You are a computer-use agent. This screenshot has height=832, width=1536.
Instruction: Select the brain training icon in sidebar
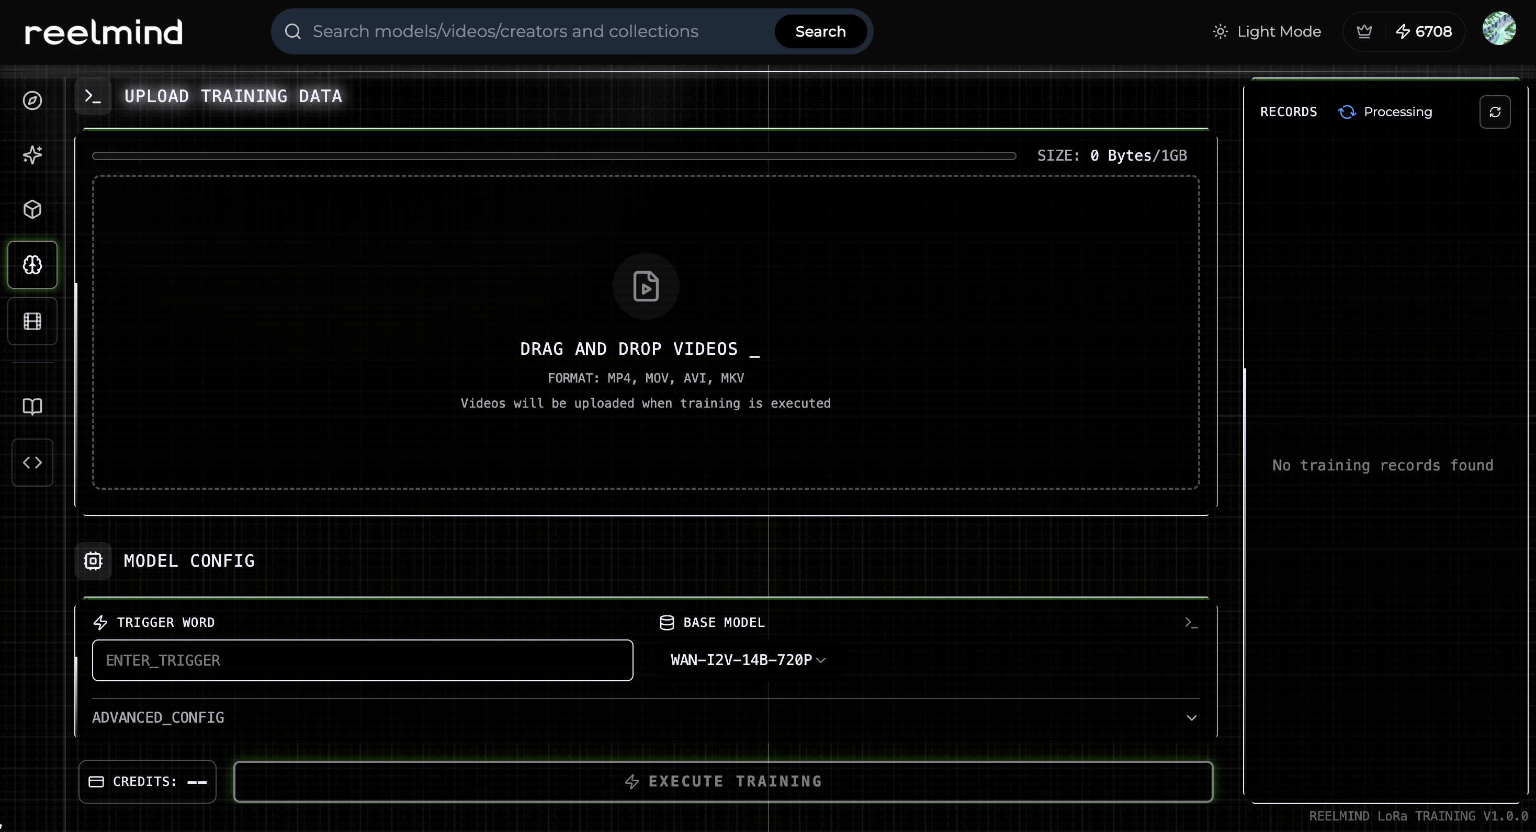tap(32, 265)
